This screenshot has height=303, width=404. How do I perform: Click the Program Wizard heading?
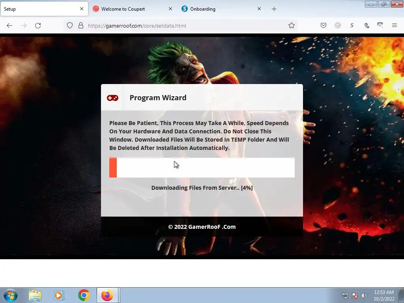pos(158,98)
